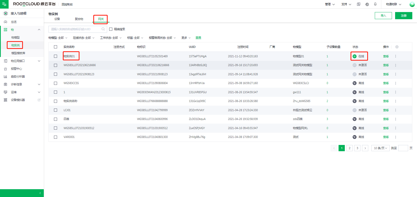Click the green 注册 register button
The width and height of the screenshot is (417, 197).
pyautogui.click(x=404, y=16)
